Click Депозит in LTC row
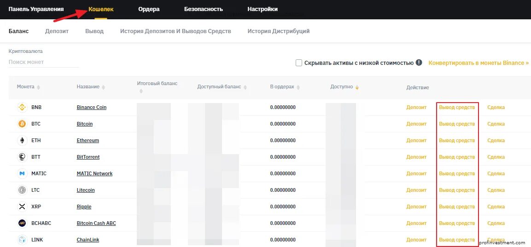Viewport: 531px width, 247px height. pyautogui.click(x=416, y=190)
